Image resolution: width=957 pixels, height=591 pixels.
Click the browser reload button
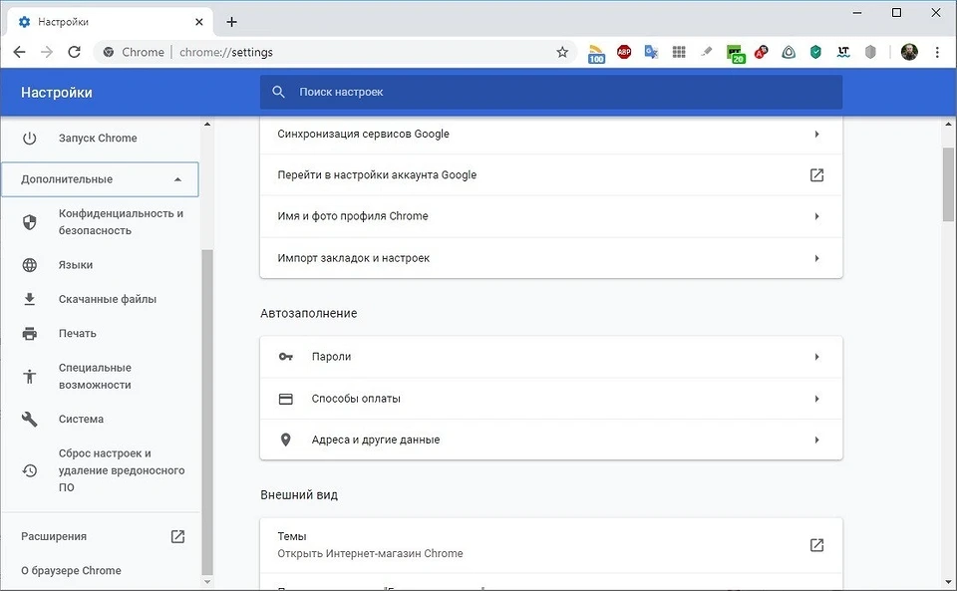[74, 52]
